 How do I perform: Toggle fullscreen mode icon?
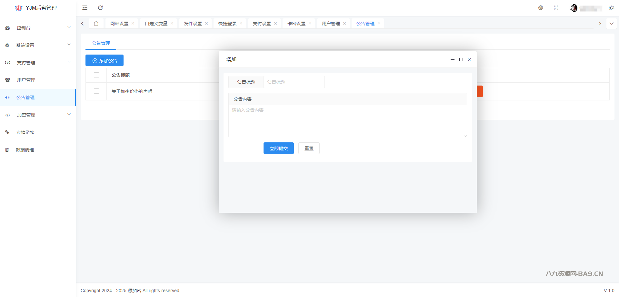[556, 8]
